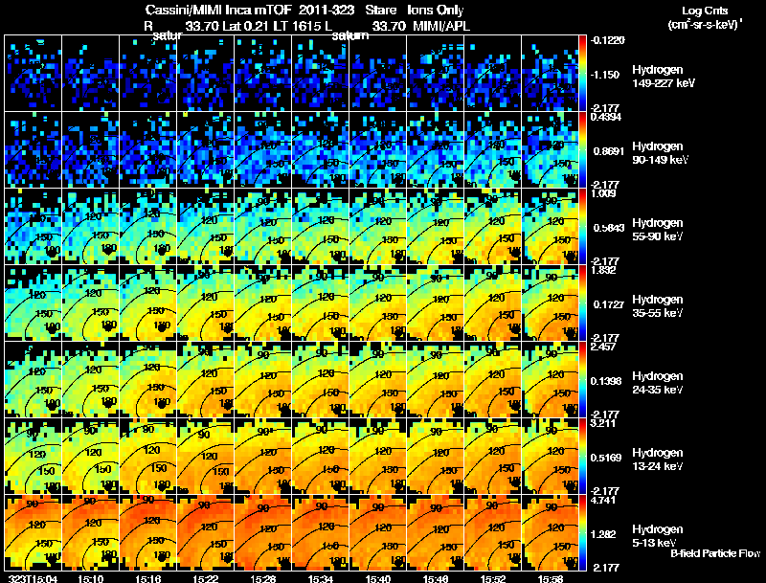Open the 5-13 keV panel at 15:04
Screen dimensions: 766x583
34,533
